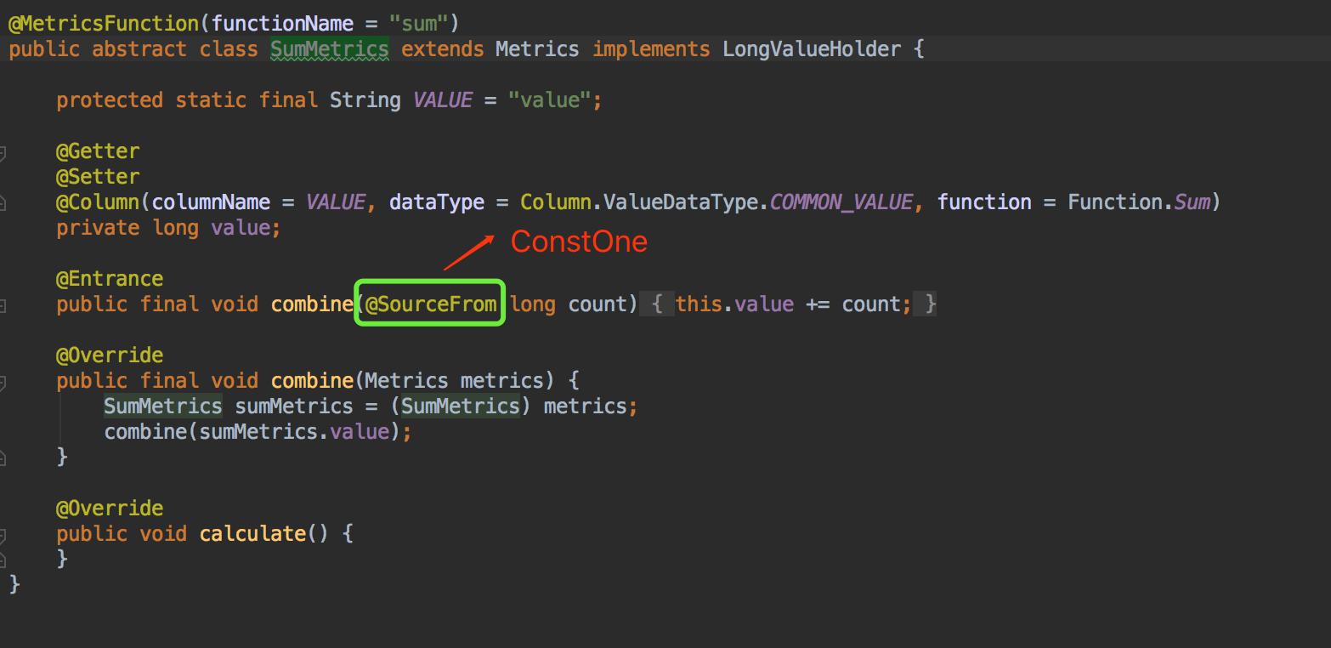Click @Override above combine(Metrics metrics)
1331x648 pixels.
pyautogui.click(x=110, y=355)
